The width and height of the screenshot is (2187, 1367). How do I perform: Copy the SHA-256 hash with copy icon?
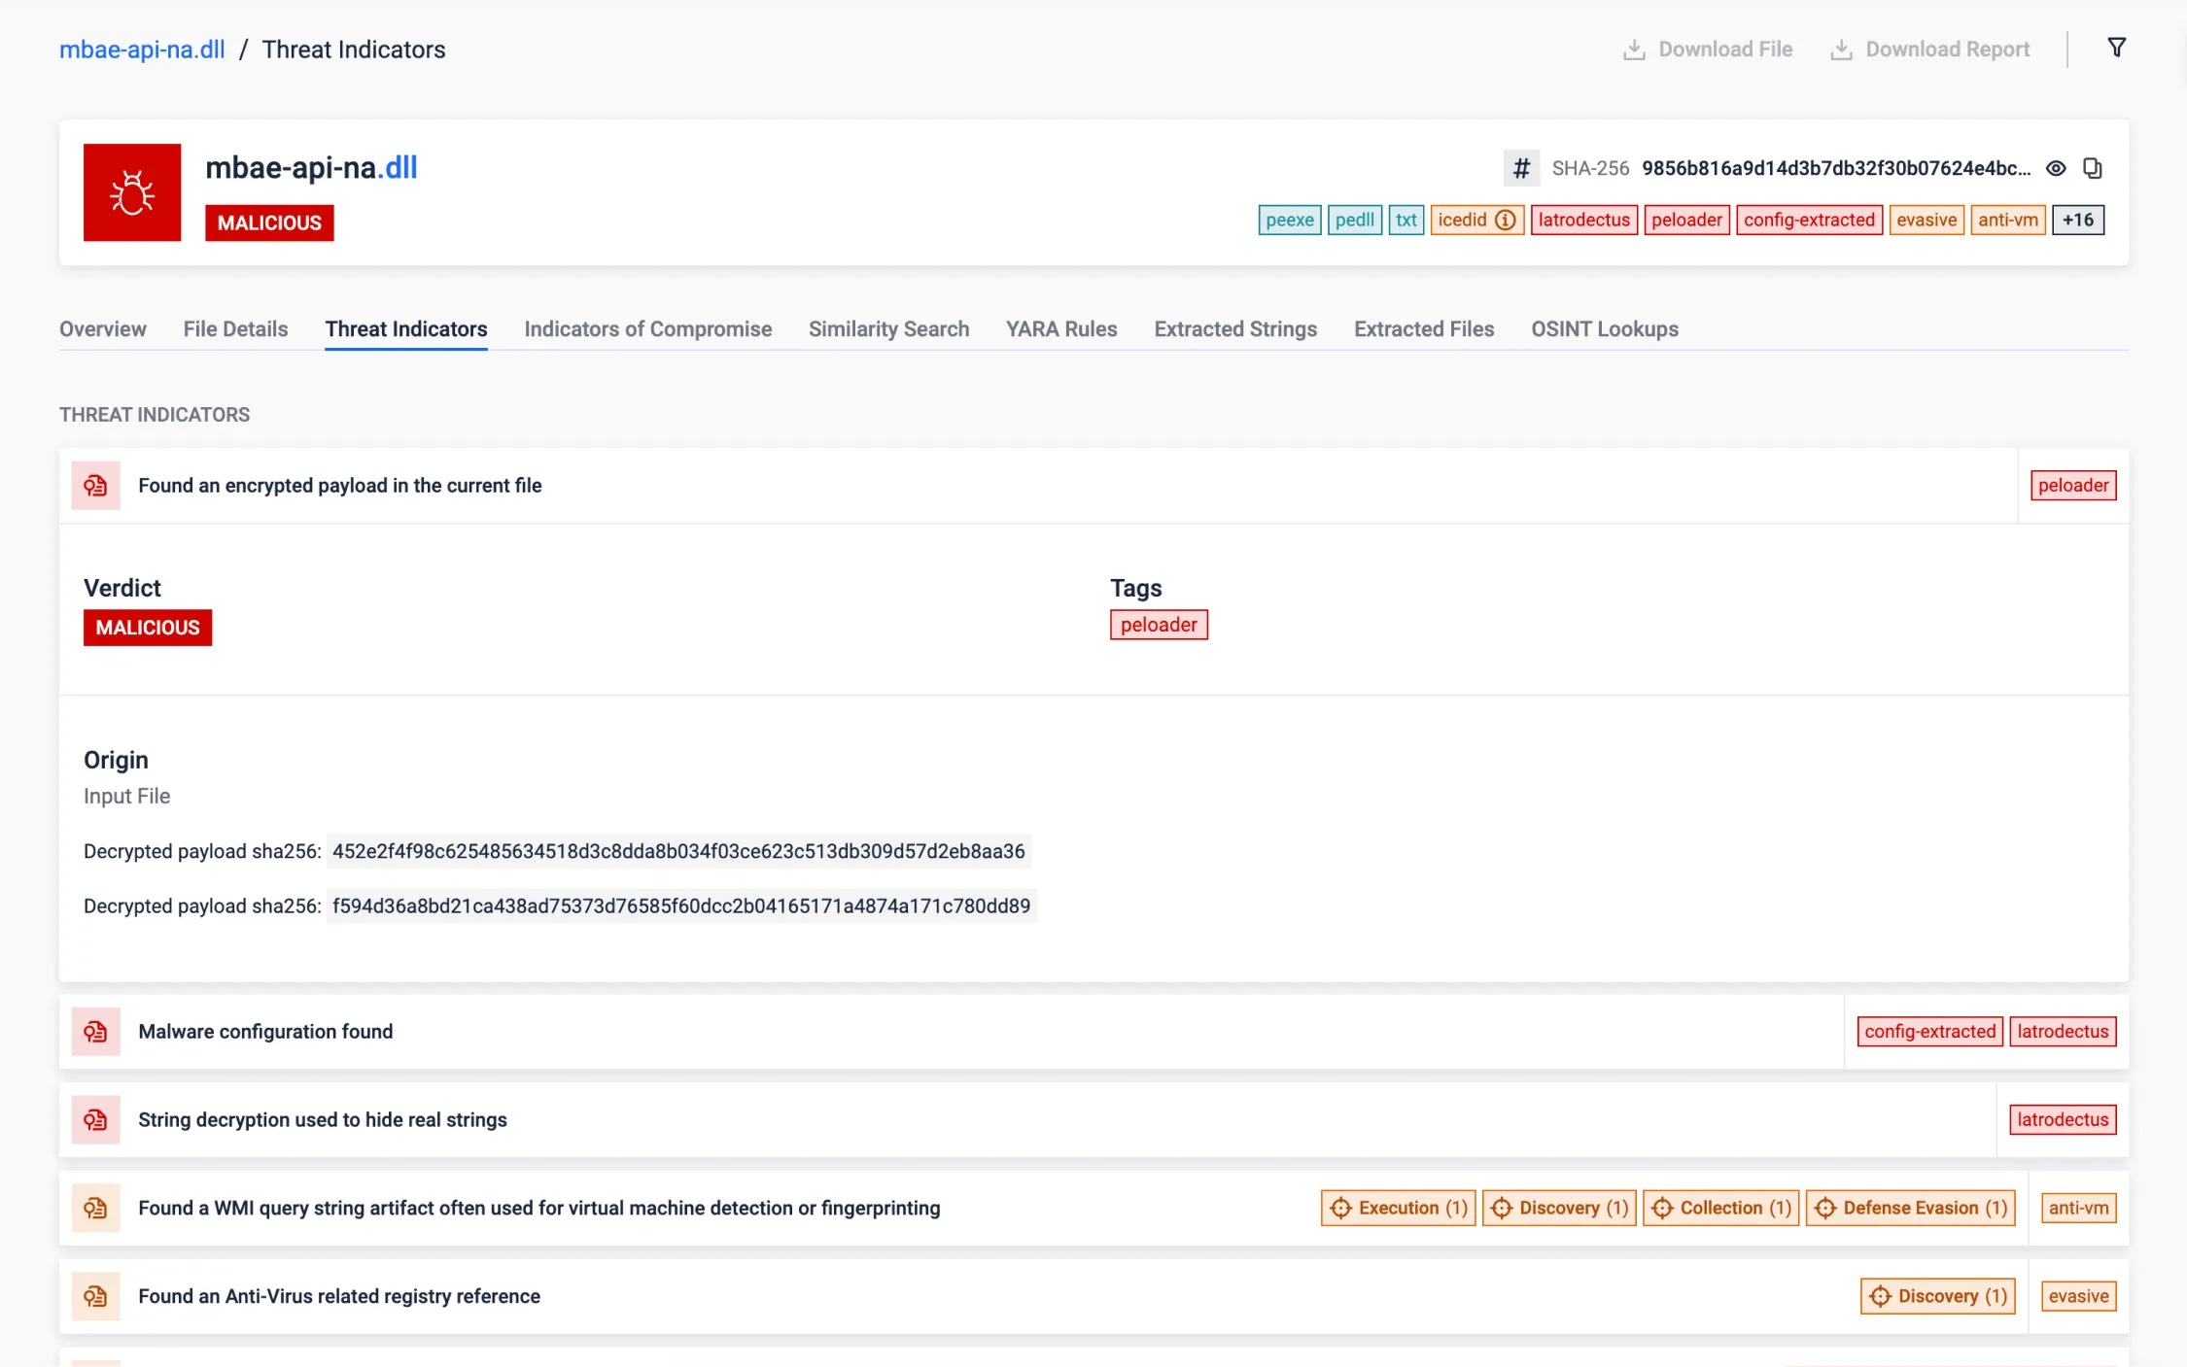pyautogui.click(x=2093, y=168)
